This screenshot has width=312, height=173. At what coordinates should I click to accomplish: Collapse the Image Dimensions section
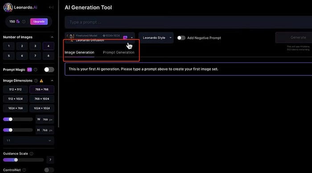(x=52, y=81)
